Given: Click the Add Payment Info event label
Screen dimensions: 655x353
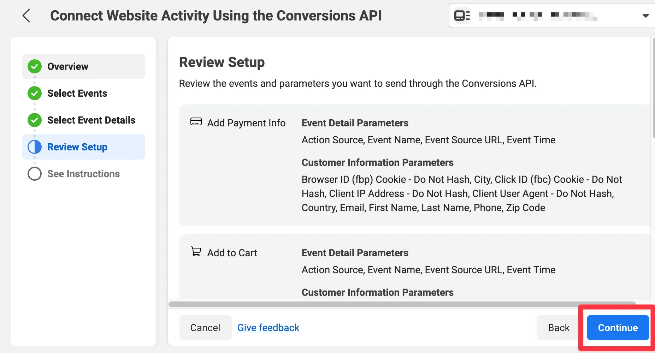Looking at the screenshot, I should 246,123.
